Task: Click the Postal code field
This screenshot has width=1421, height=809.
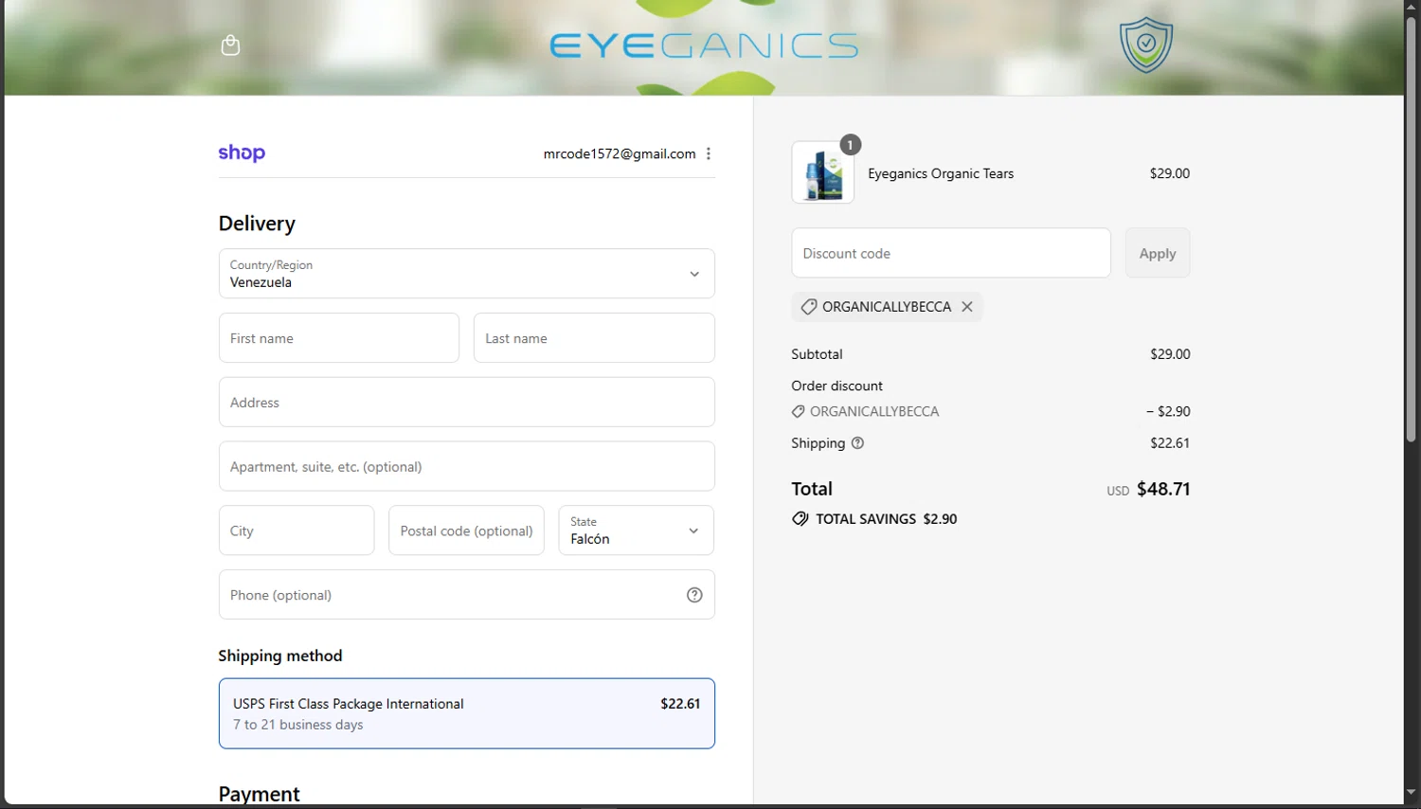Action: coord(466,530)
